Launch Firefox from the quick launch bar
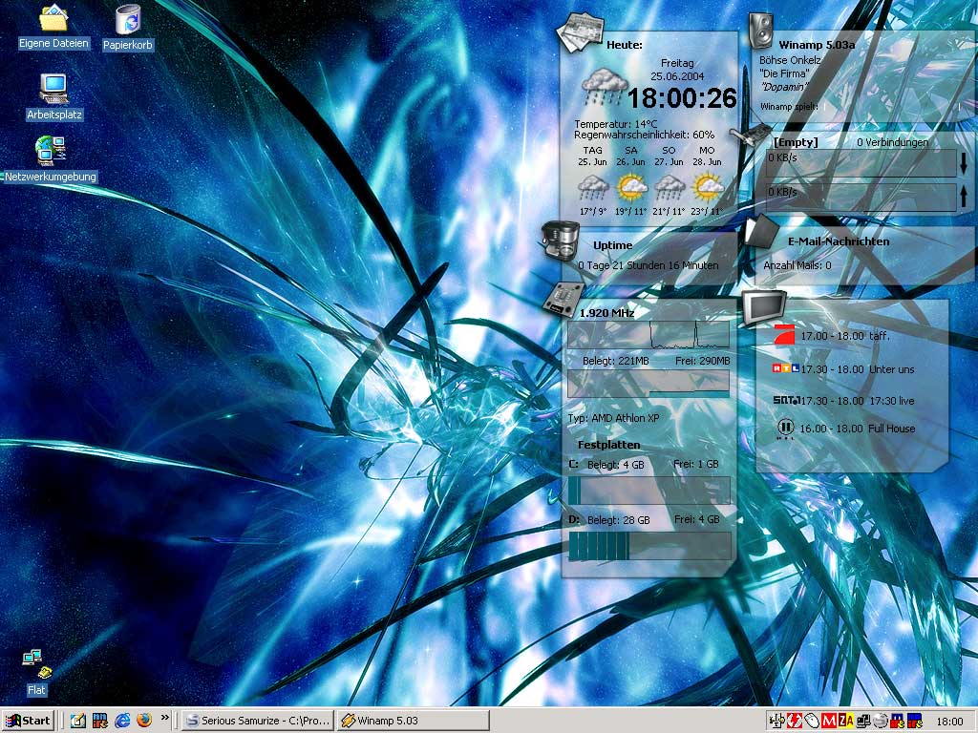978x733 pixels. point(144,721)
